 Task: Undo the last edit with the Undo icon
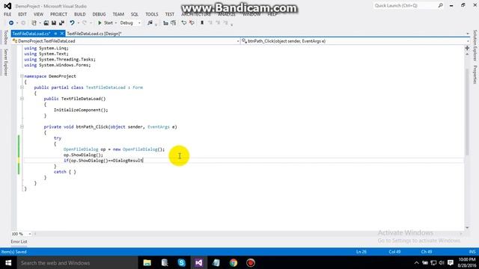[72, 23]
